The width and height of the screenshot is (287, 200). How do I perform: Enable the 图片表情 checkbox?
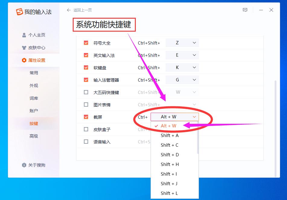[x=86, y=105]
